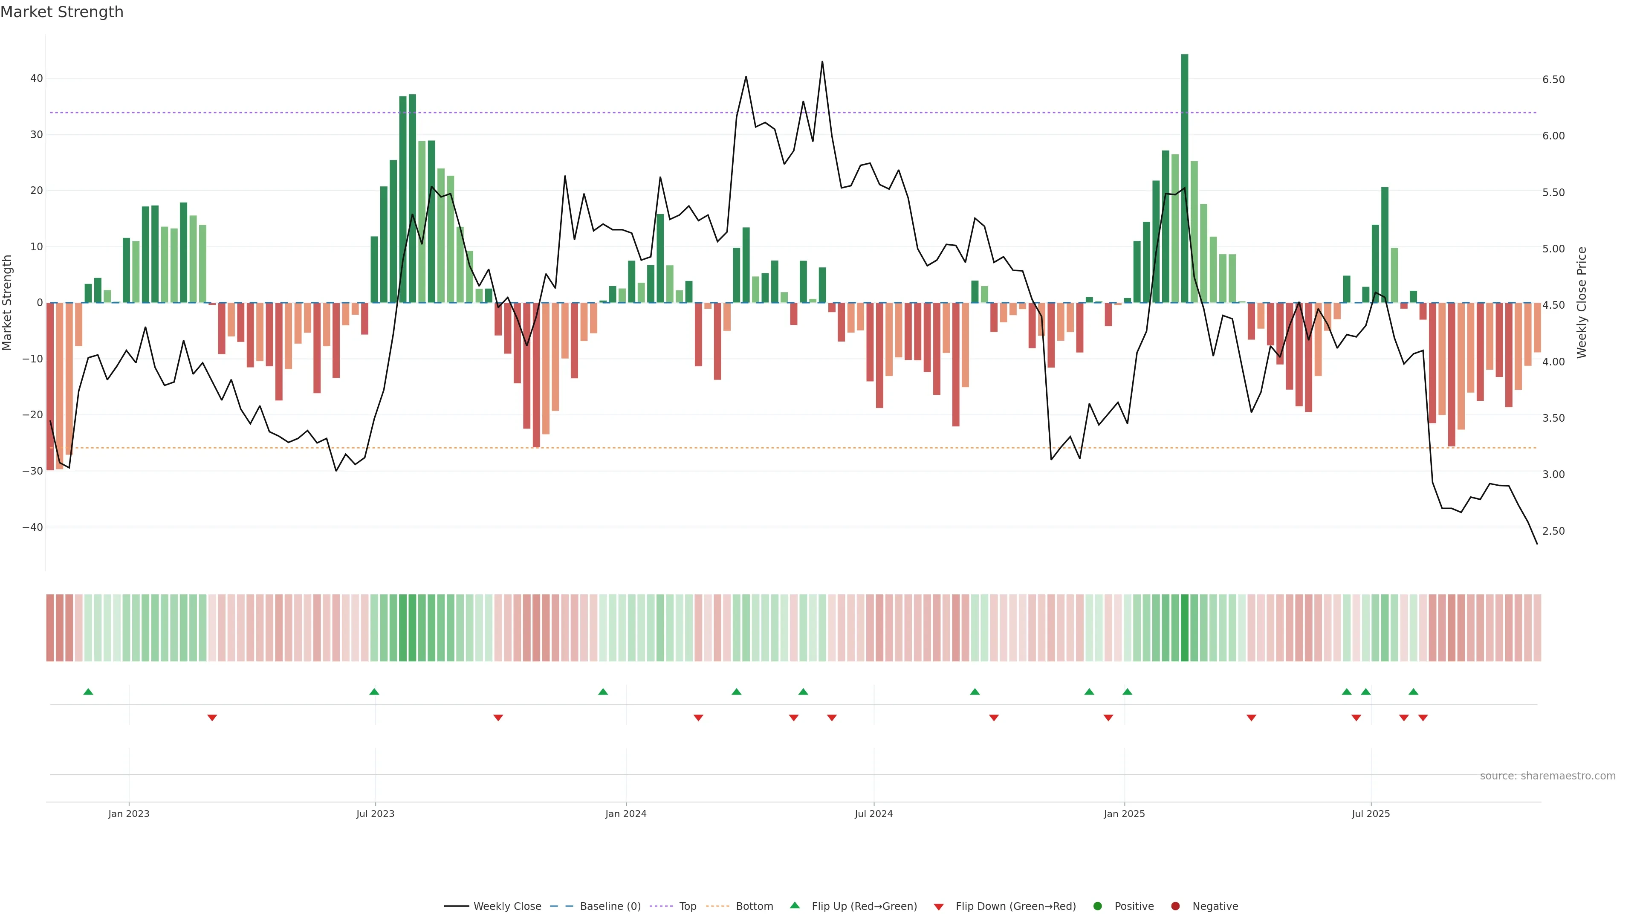
Task: Click the first flip-up marker before Jan 2023
Action: pos(88,692)
